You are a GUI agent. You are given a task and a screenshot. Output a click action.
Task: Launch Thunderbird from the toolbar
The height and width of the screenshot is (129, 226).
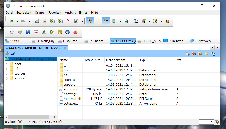click(x=67, y=32)
